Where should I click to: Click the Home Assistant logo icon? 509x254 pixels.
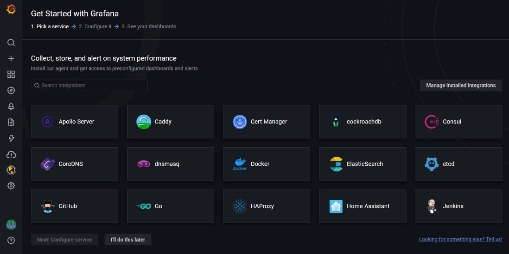click(336, 206)
